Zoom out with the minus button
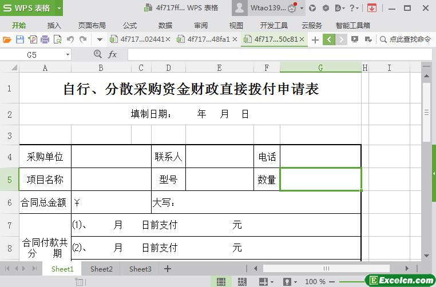The height and width of the screenshot is (287, 436). pyautogui.click(x=332, y=282)
